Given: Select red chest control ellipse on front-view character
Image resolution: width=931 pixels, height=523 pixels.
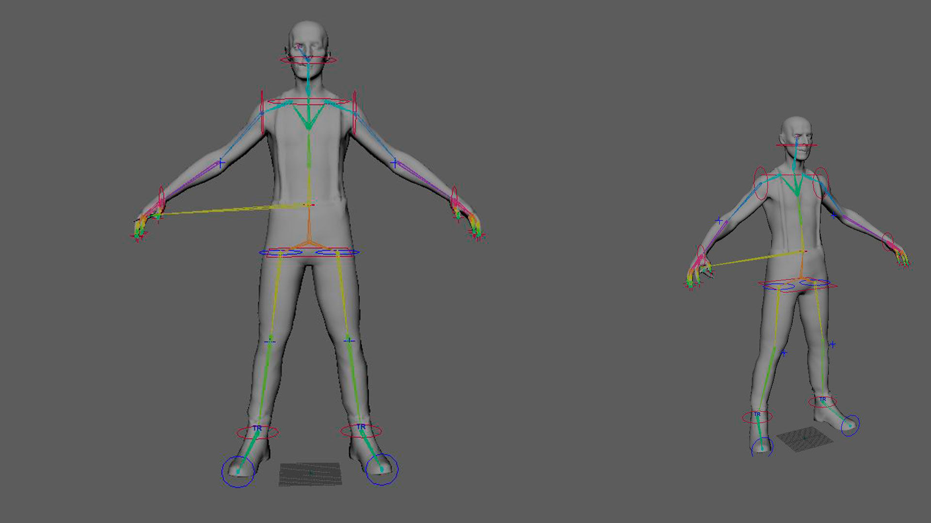Looking at the screenshot, I should click(308, 102).
